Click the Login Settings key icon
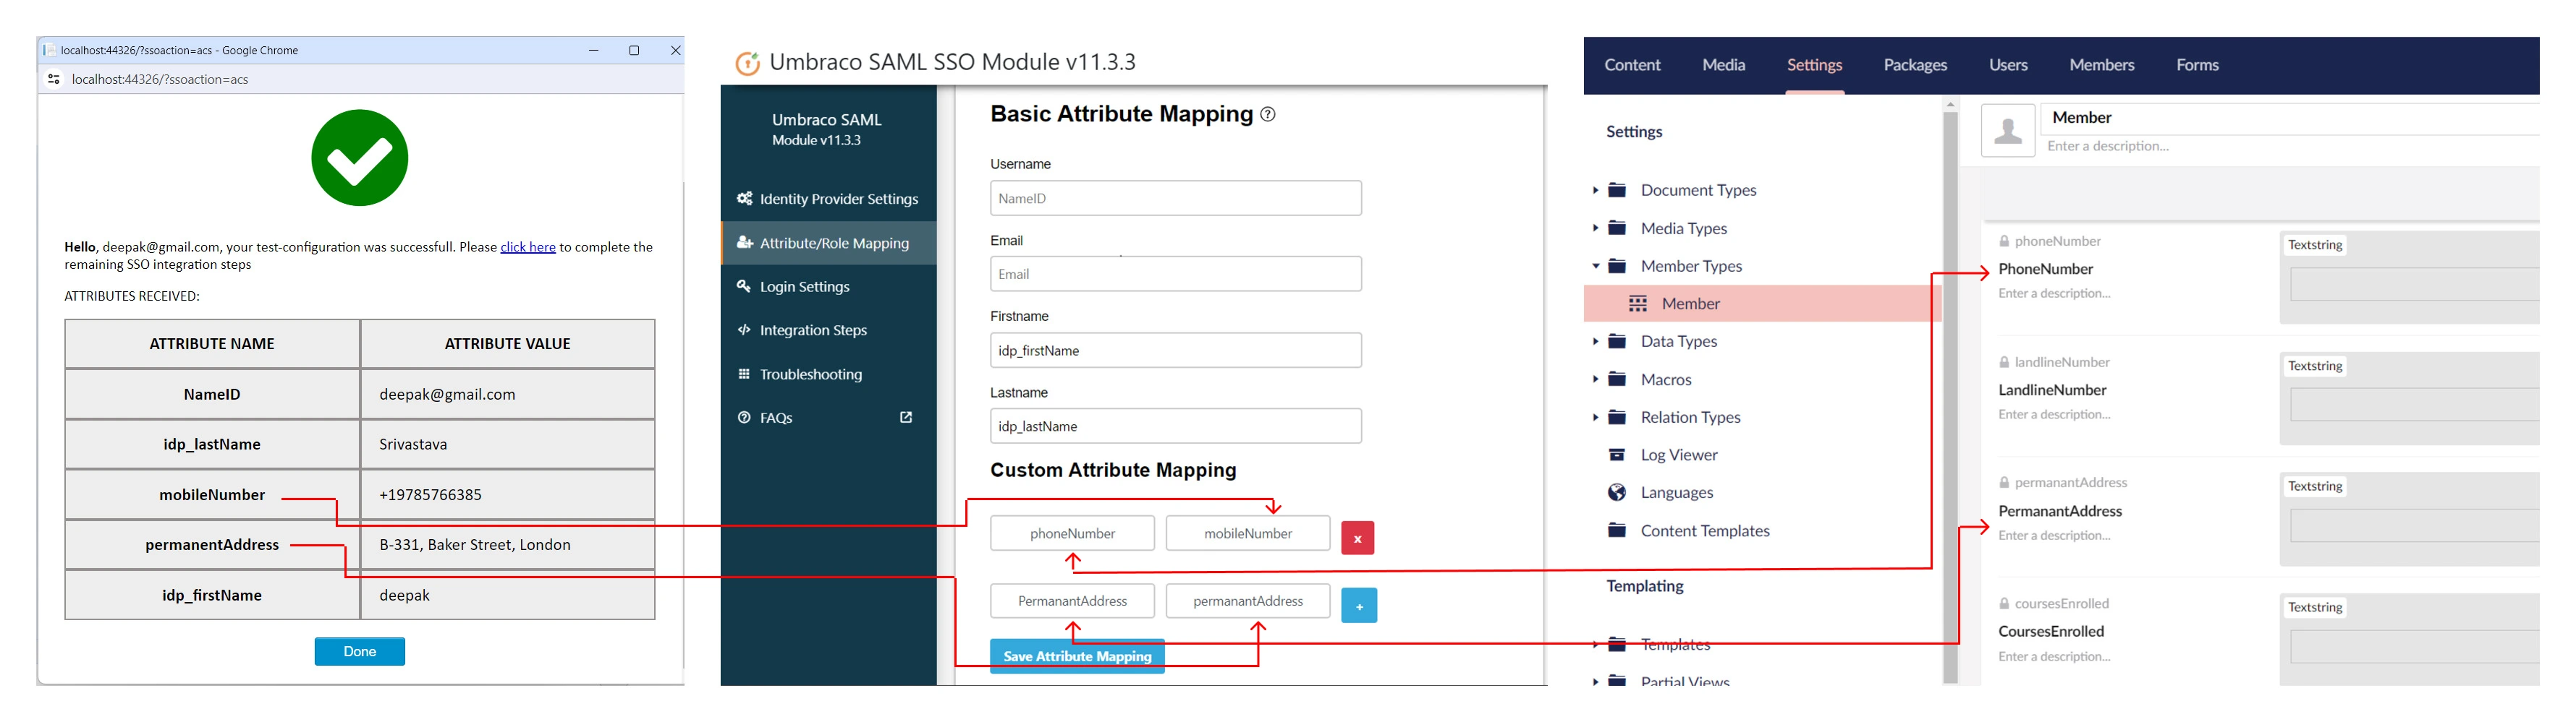This screenshot has width=2576, height=722. [743, 285]
